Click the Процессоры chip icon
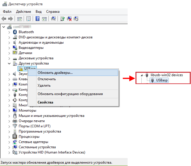This screenshot has height=166, width=191. [x=15, y=137]
